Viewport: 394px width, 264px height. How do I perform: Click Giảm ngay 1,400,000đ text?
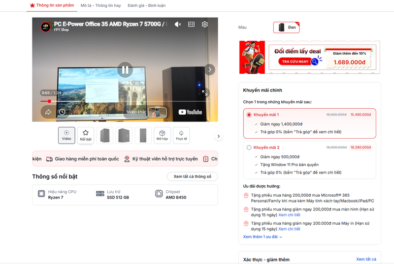click(281, 124)
